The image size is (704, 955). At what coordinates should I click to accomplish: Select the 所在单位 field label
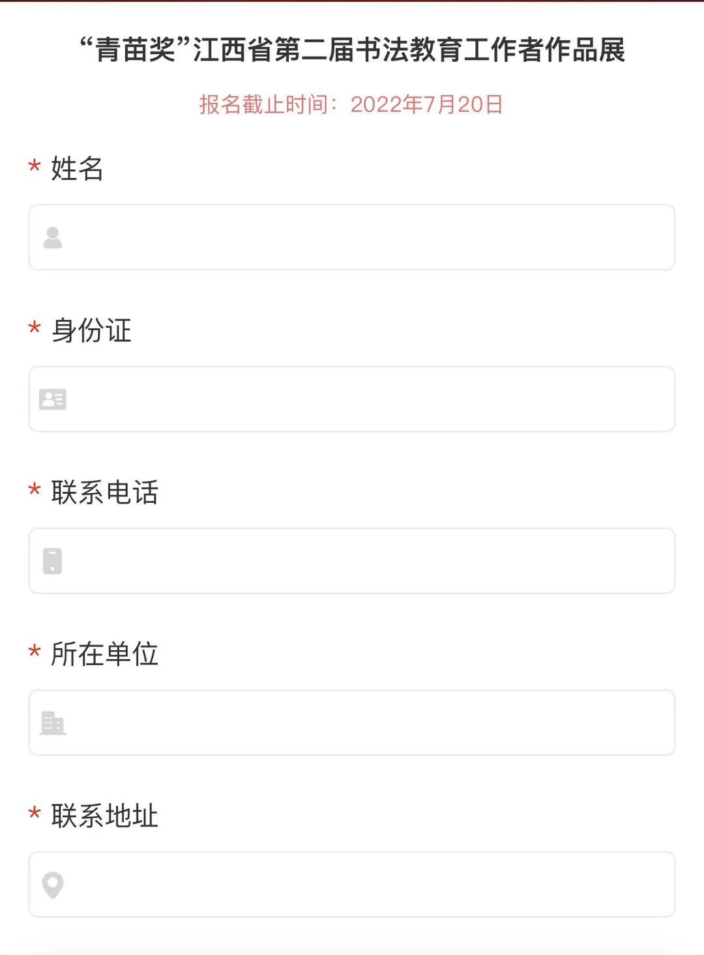tap(104, 654)
